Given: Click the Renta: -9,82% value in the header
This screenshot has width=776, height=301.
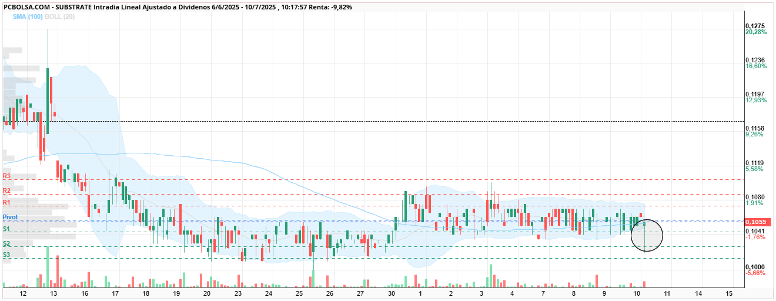Looking at the screenshot, I should [331, 7].
